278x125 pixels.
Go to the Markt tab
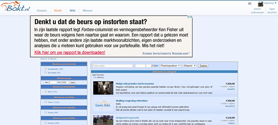(58, 10)
